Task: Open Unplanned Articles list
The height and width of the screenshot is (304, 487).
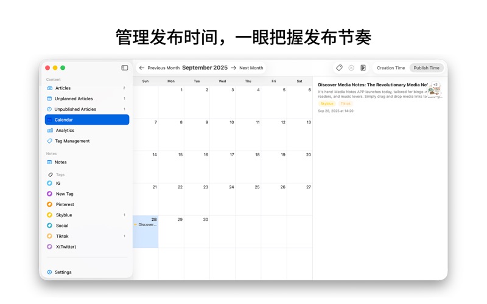Action: [x=87, y=98]
